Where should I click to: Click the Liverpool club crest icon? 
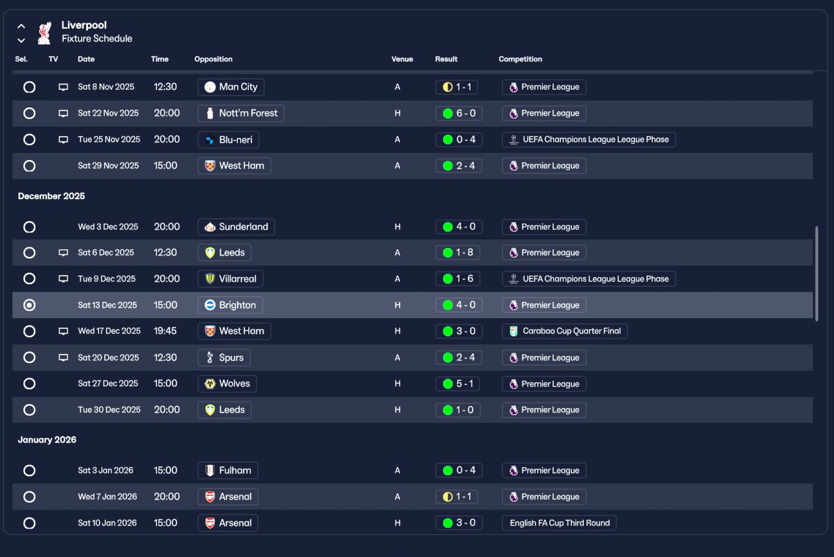tap(44, 33)
